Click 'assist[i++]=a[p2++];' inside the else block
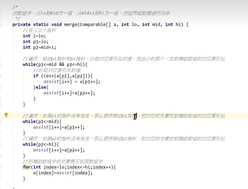This screenshot has height=189, width=248. pyautogui.click(x=69, y=93)
